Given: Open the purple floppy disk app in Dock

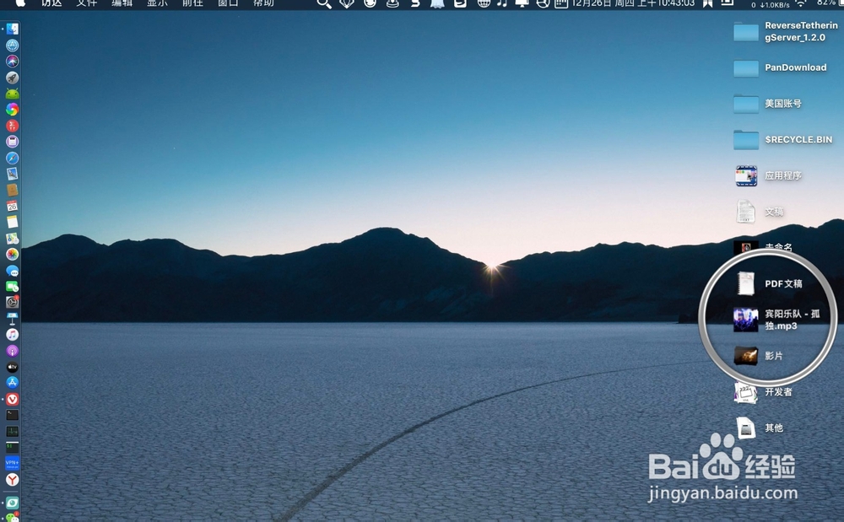Looking at the screenshot, I should pyautogui.click(x=13, y=142).
